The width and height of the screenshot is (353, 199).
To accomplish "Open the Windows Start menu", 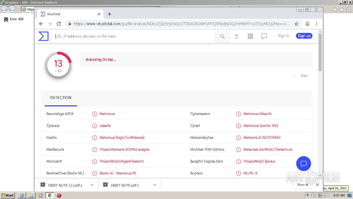I will pyautogui.click(x=8, y=195).
